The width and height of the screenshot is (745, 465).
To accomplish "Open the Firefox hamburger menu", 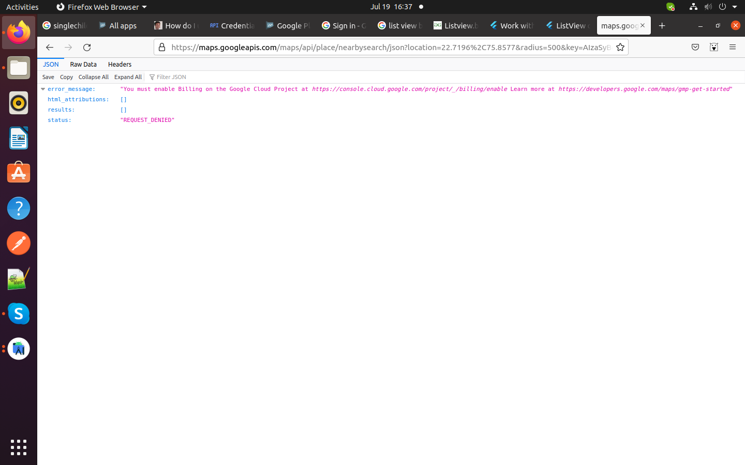I will [x=733, y=47].
